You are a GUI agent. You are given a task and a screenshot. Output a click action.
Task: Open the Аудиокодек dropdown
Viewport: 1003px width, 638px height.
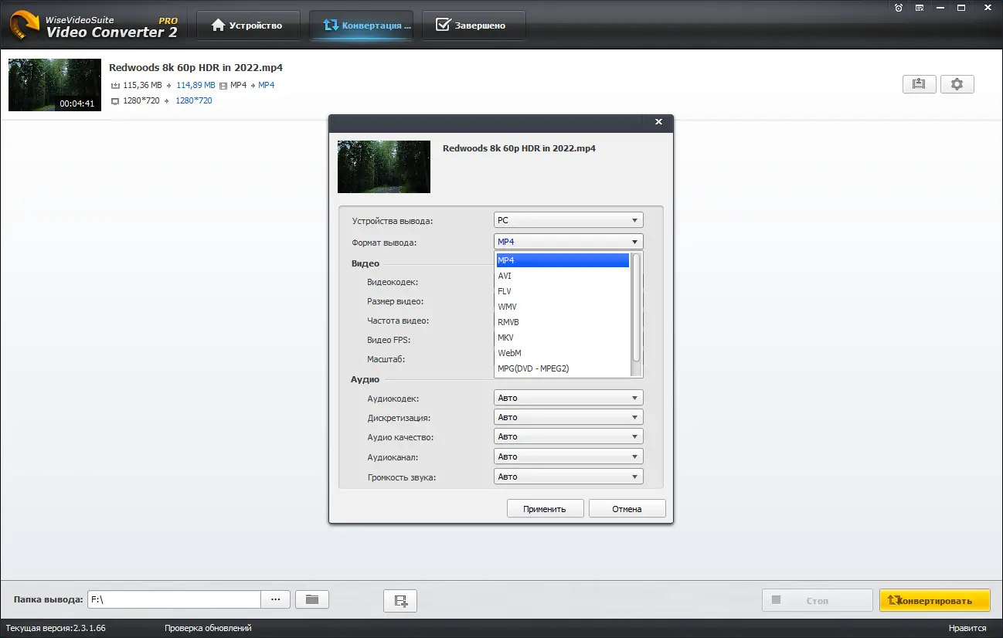569,398
